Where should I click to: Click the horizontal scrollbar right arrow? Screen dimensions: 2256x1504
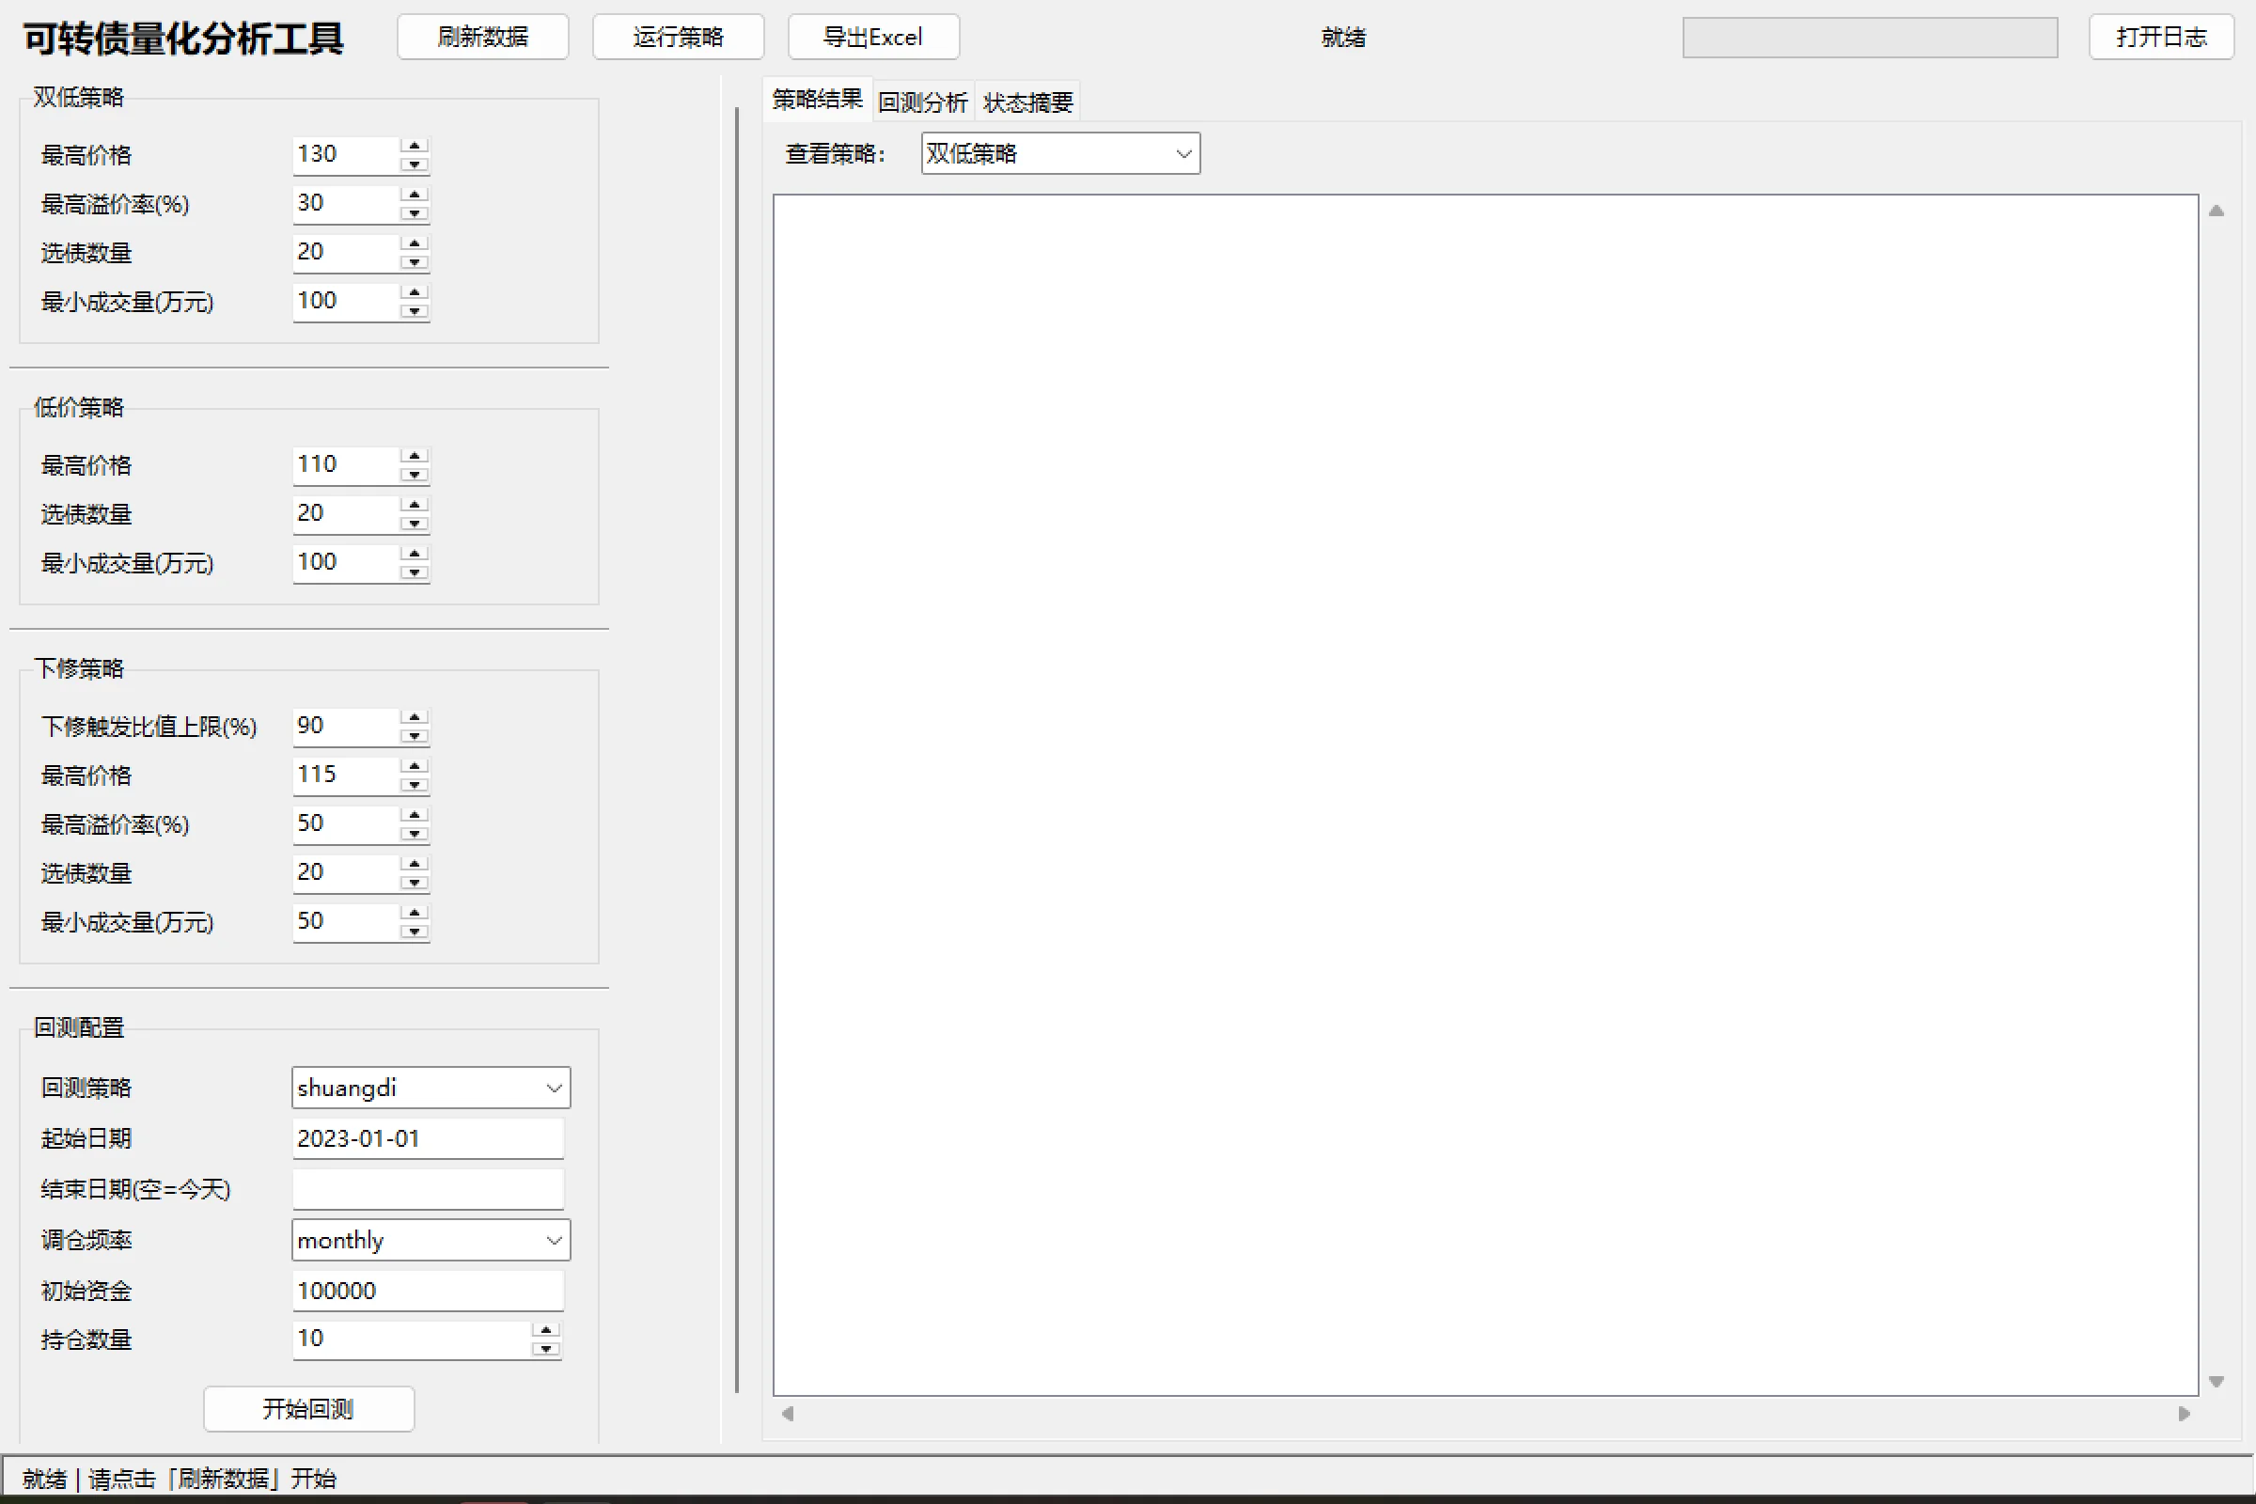[2184, 1413]
